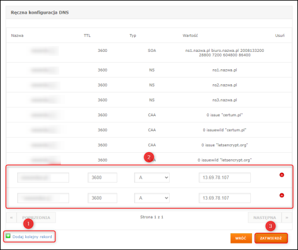Focus name field of first new record
Screen dimensions: 298x250
43,177
